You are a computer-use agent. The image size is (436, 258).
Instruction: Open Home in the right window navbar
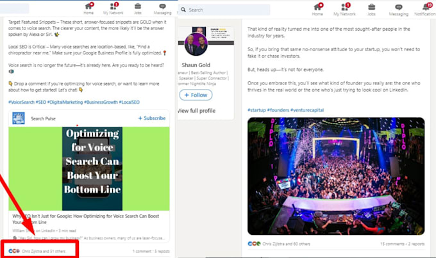point(317,10)
